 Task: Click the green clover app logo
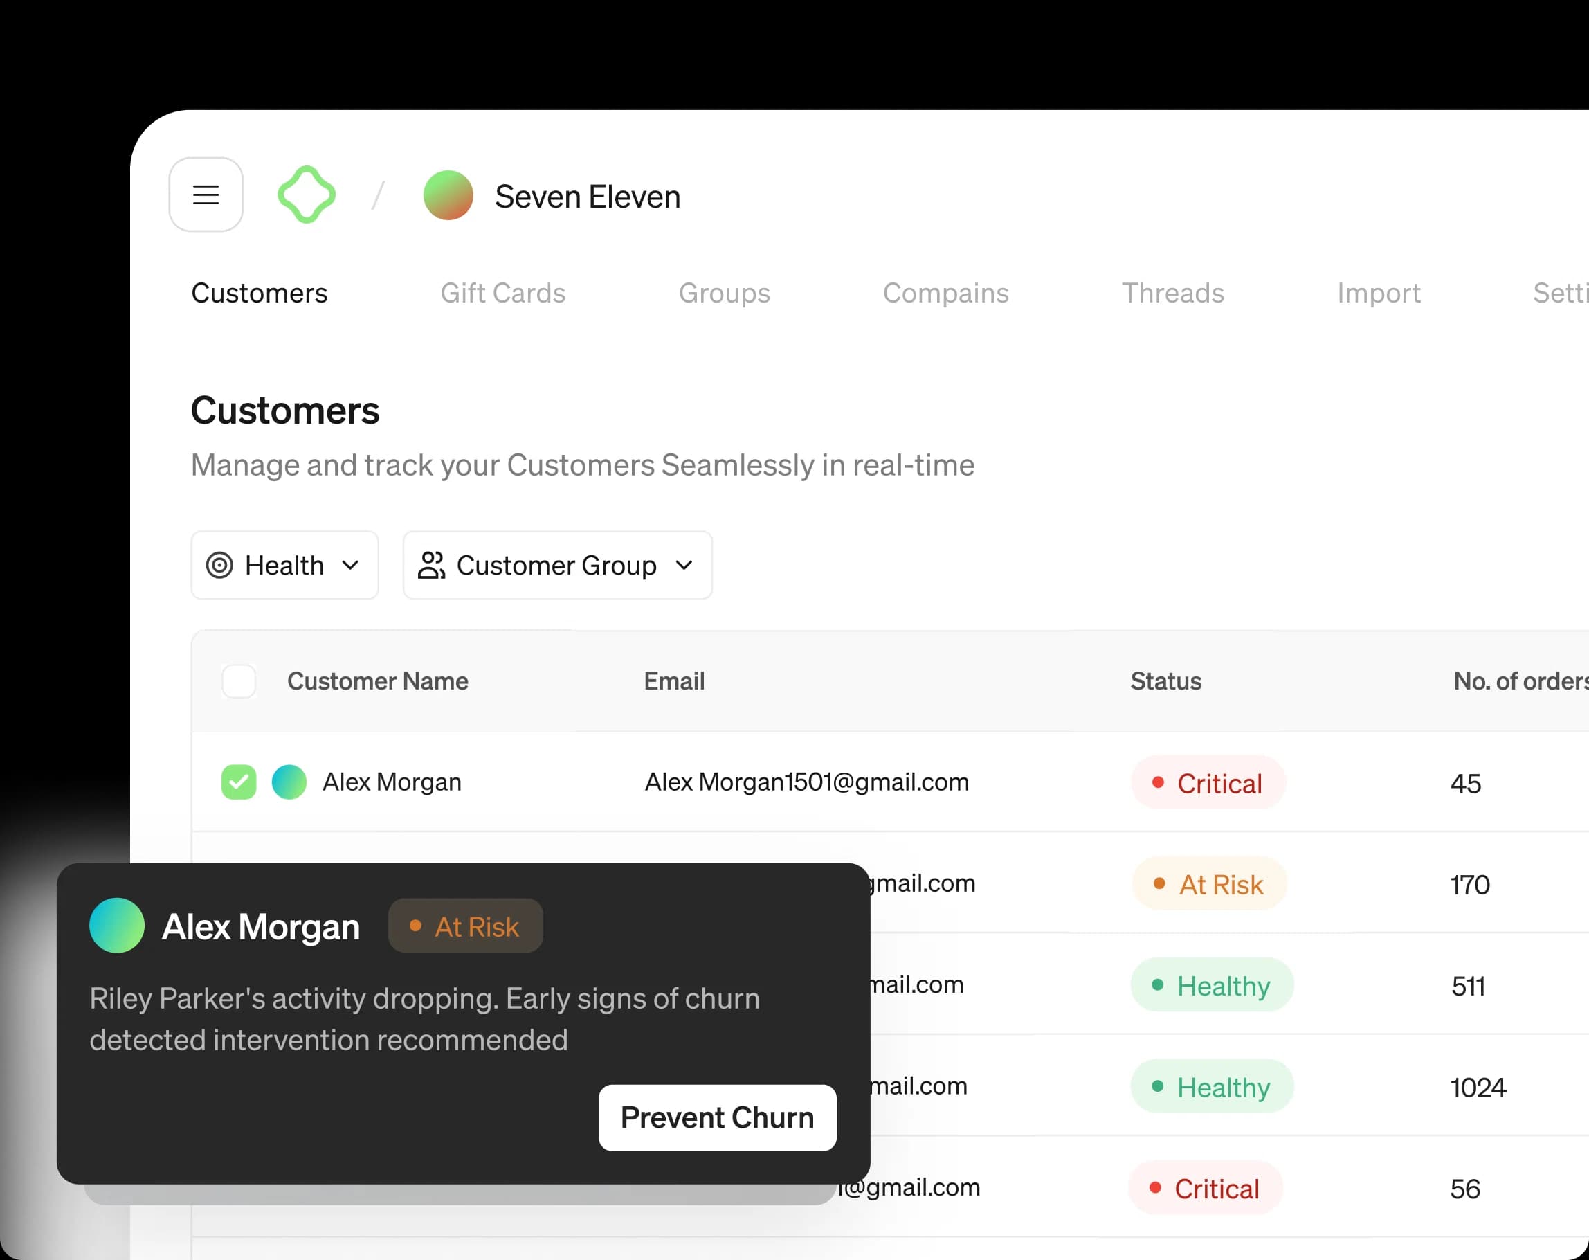[307, 195]
